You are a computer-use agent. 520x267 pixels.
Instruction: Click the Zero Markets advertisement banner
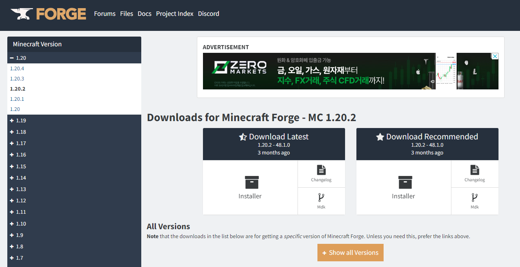click(x=351, y=71)
